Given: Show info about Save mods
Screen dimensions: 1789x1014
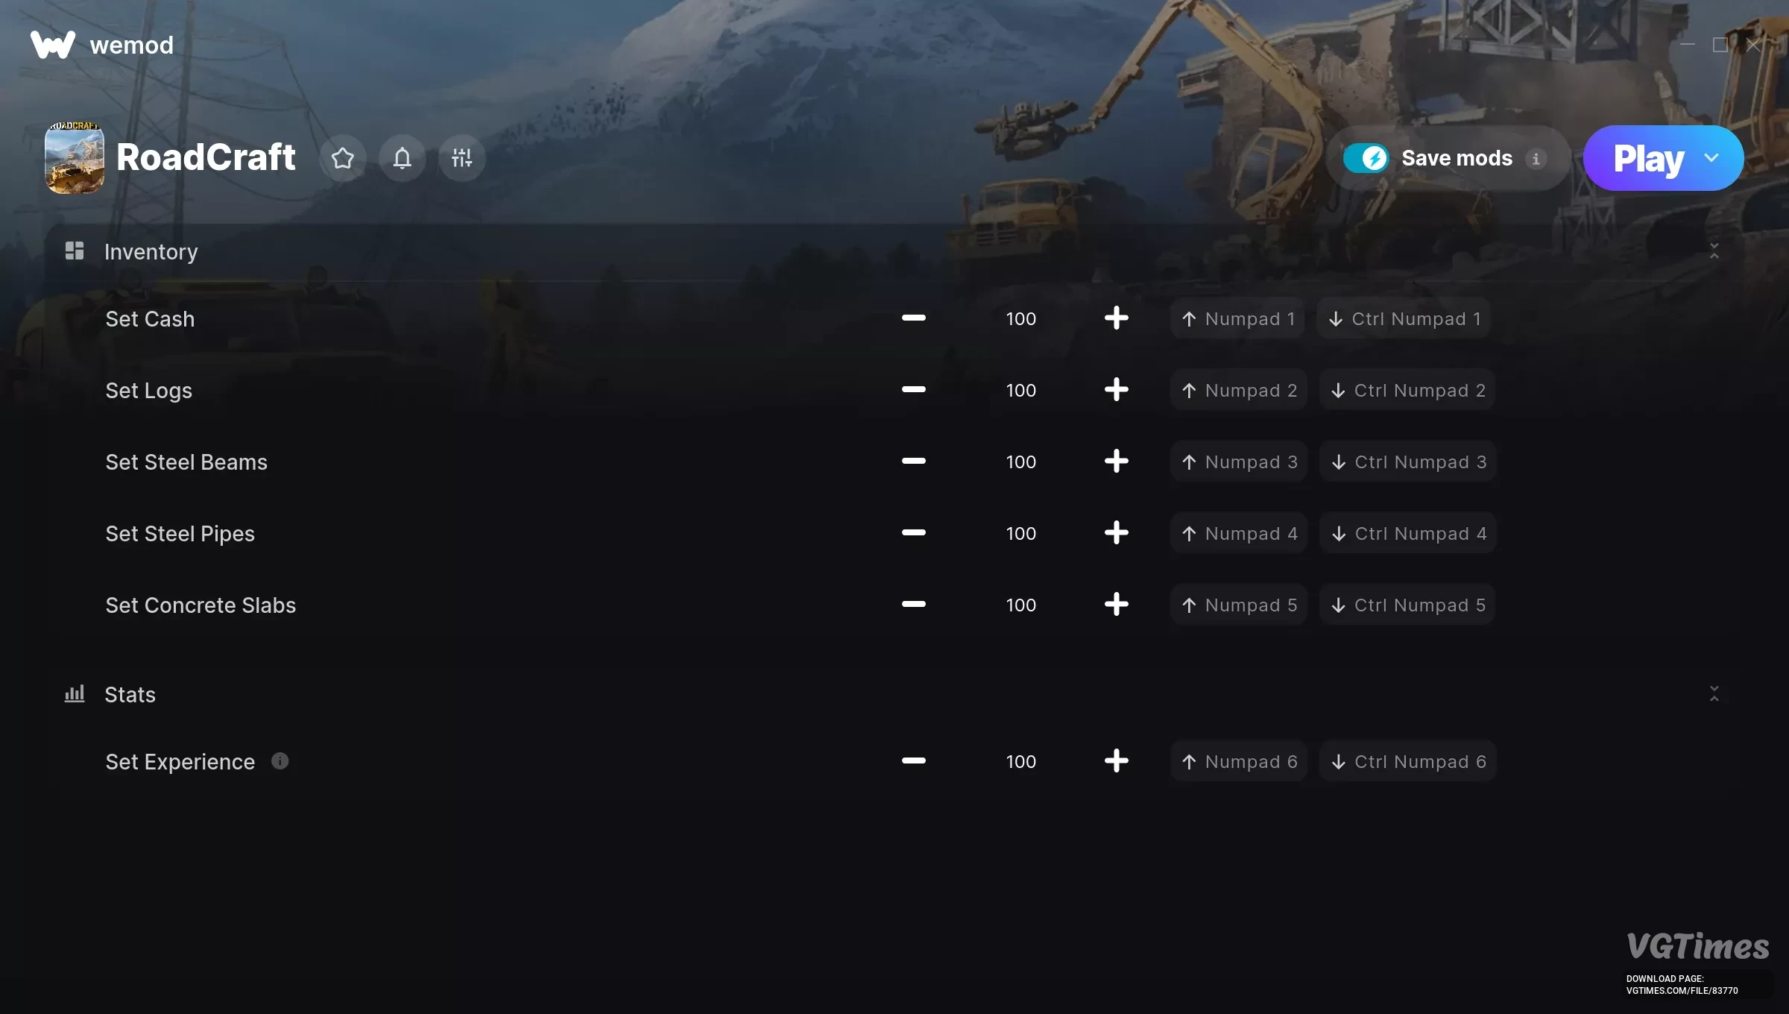Looking at the screenshot, I should point(1536,159).
